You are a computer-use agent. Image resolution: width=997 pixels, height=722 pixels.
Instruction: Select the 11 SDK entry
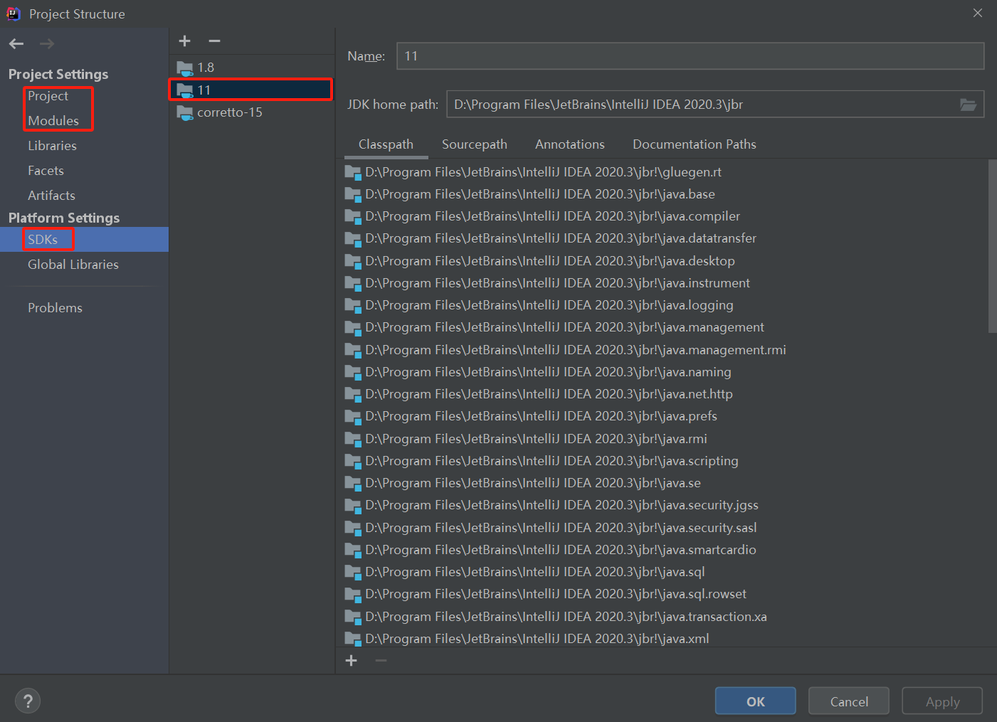click(251, 90)
